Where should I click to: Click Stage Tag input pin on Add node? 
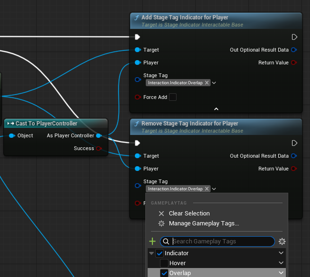pyautogui.click(x=138, y=80)
